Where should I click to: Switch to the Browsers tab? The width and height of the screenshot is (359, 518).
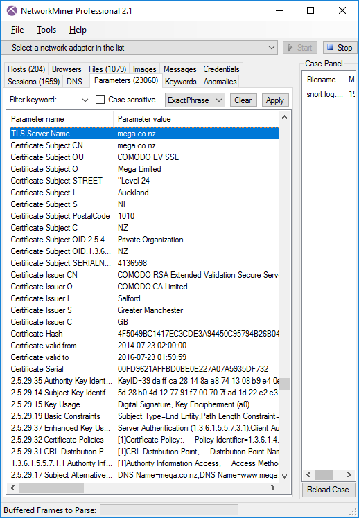click(67, 69)
